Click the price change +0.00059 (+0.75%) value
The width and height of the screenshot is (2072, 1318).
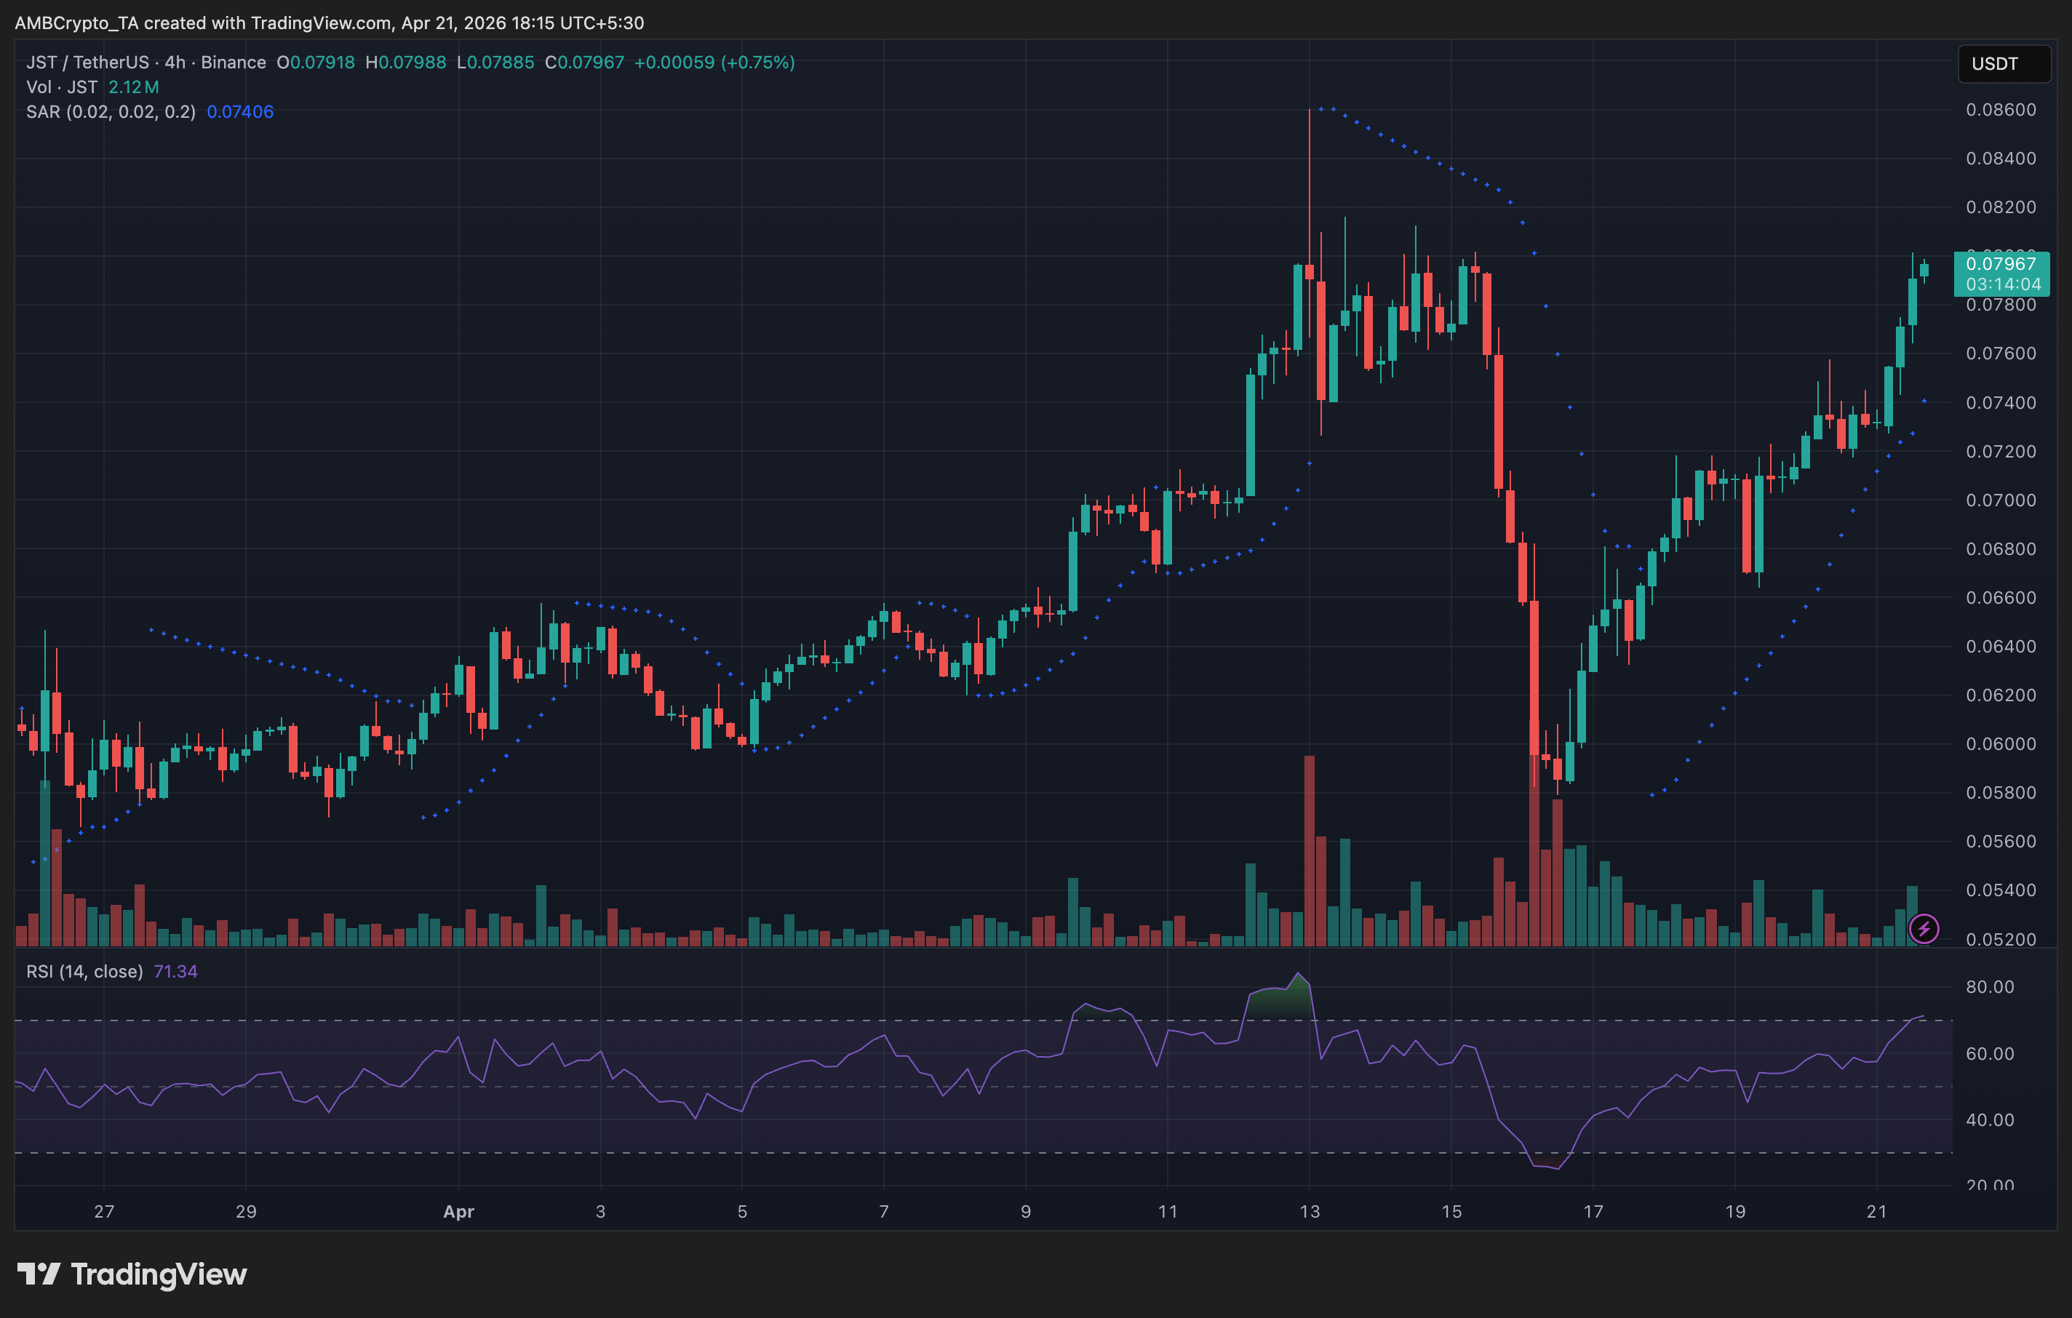[x=714, y=63]
